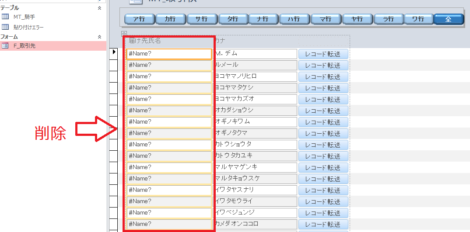Filter by ラ行 button

pyautogui.click(x=388, y=19)
